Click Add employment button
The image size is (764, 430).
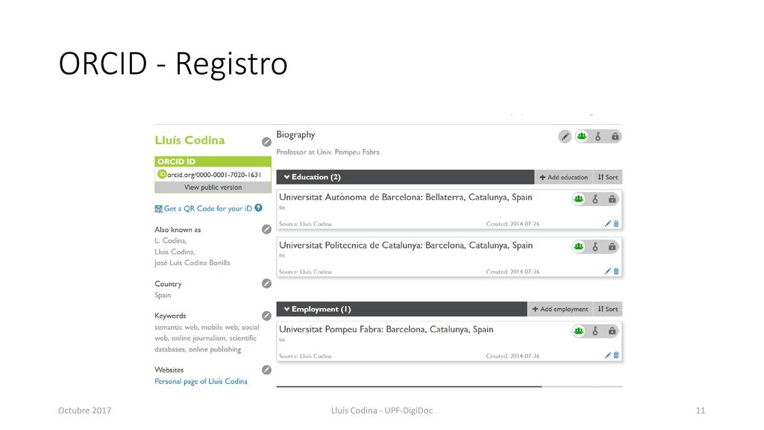click(560, 309)
